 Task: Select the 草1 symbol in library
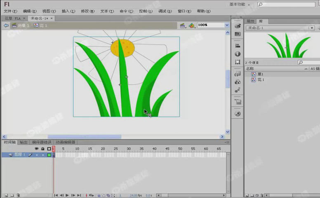point(260,74)
